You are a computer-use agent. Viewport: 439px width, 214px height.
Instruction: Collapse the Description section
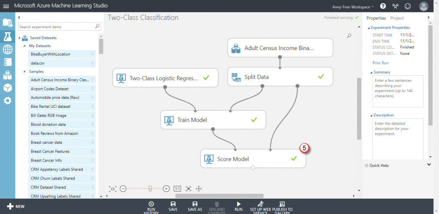coord(372,116)
